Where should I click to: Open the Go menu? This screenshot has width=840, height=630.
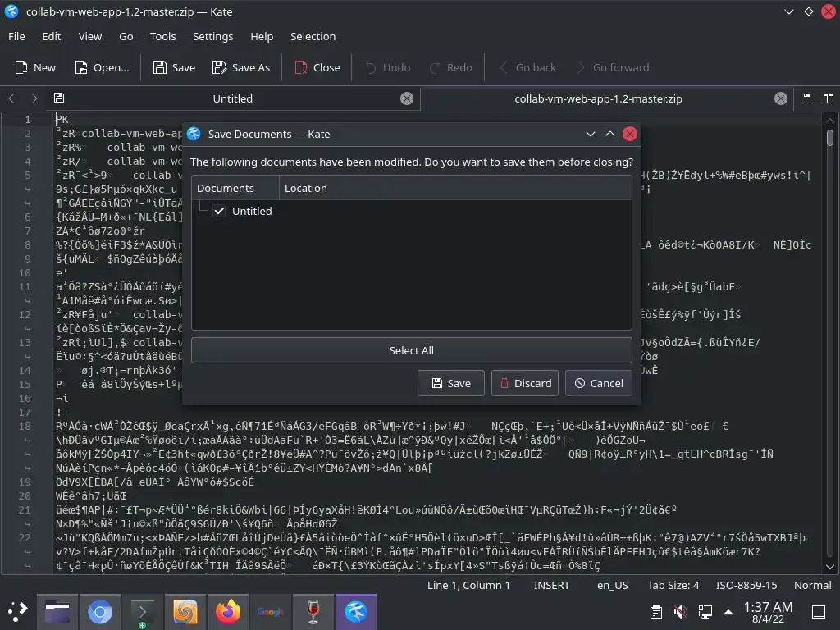point(126,36)
